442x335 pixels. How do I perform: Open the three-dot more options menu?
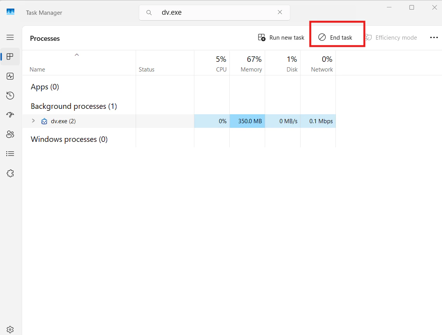[x=434, y=37]
